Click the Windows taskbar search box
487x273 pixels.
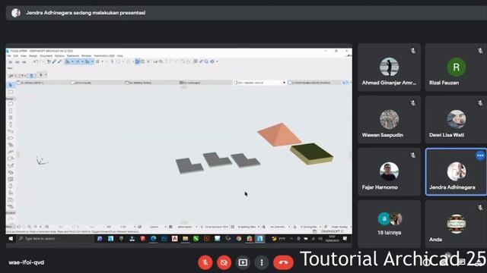(x=55, y=239)
